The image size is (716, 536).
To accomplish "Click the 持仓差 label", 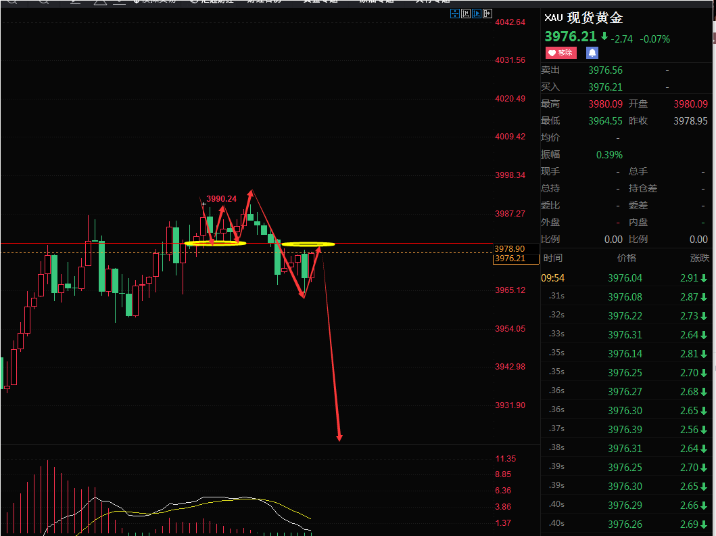I will (642, 188).
